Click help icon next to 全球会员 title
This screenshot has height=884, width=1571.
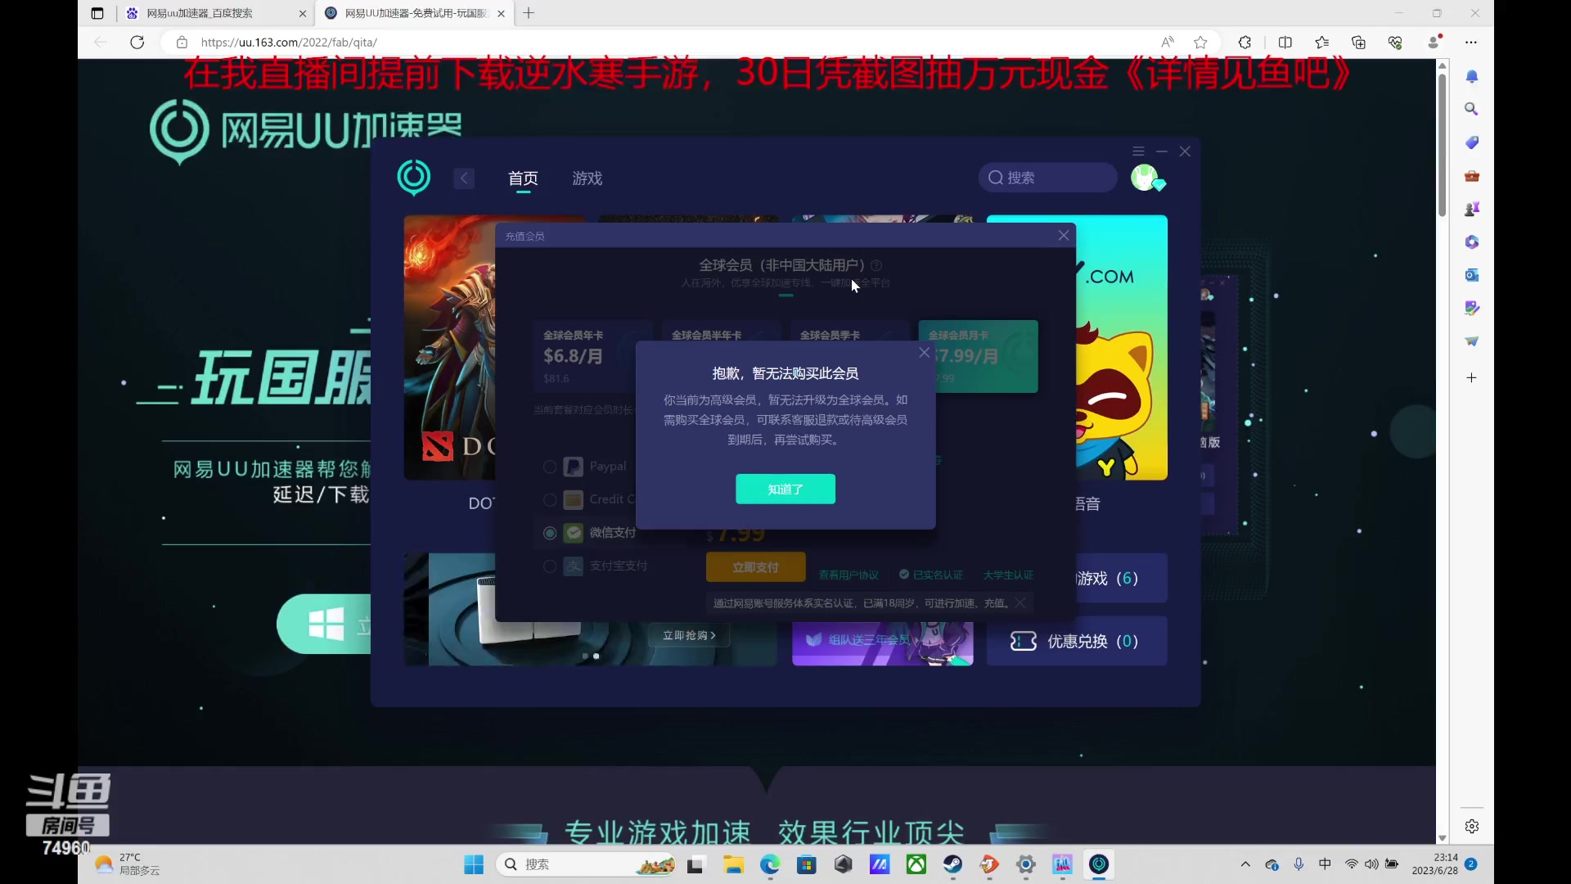pos(876,265)
